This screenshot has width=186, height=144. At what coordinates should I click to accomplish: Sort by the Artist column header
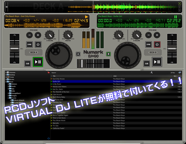pyautogui.click(x=143, y=76)
